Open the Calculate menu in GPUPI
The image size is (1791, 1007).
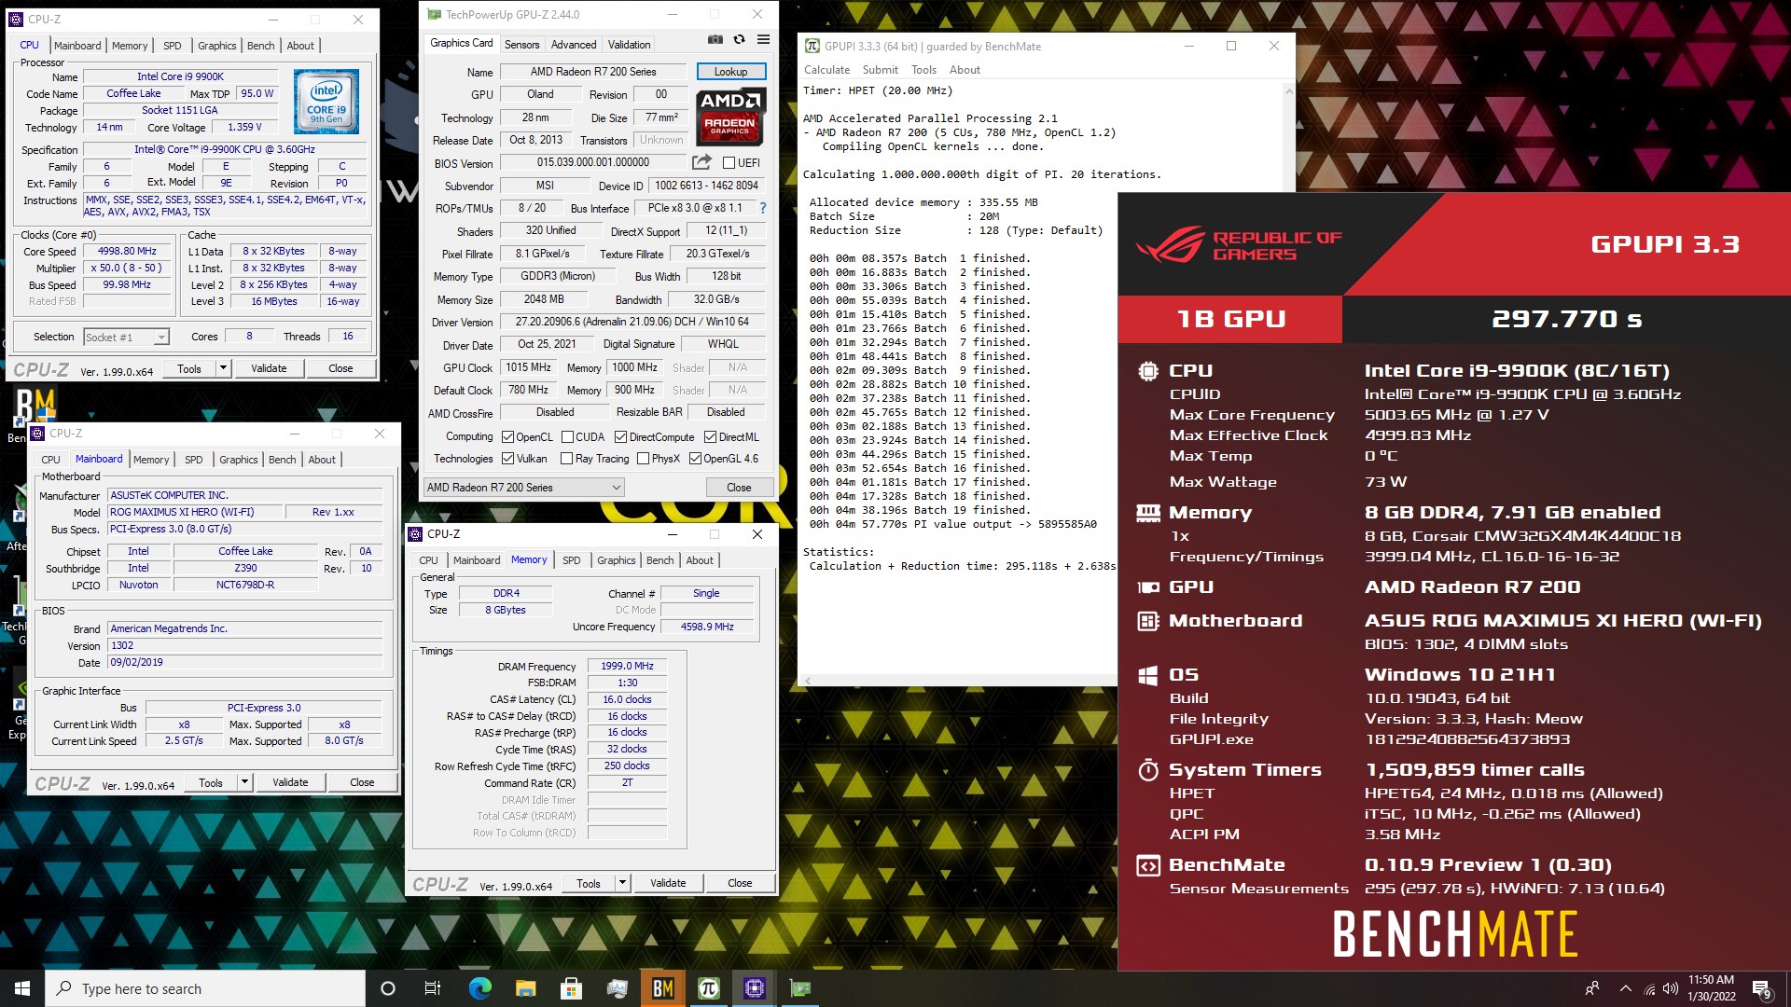click(826, 70)
